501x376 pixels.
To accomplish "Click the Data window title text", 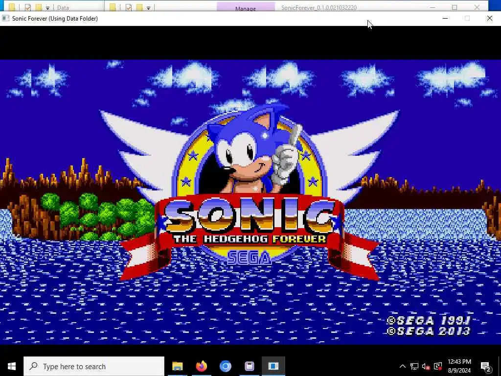I will click(x=63, y=8).
